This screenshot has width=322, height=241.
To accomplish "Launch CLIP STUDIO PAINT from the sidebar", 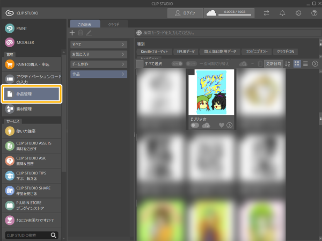I will pyautogui.click(x=16, y=28).
